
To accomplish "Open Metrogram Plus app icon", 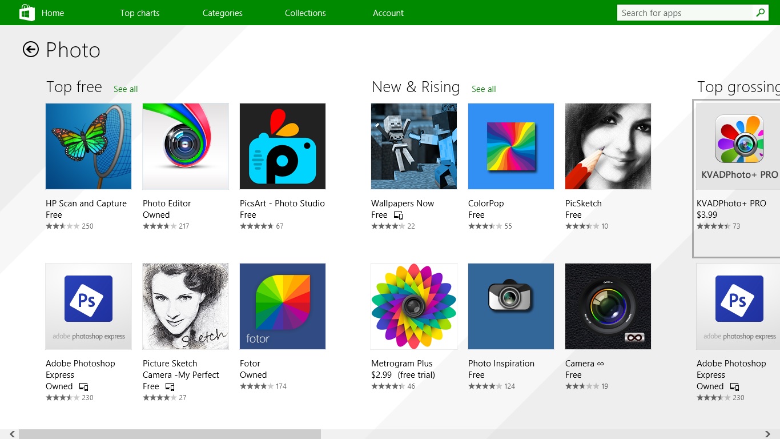I will 414,306.
